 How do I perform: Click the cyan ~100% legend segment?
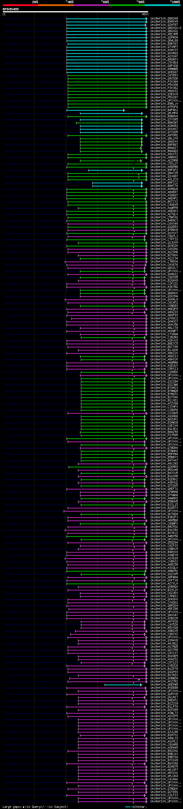[x=162, y=5]
